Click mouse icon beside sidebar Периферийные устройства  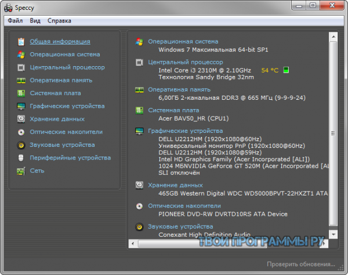pos(21,158)
